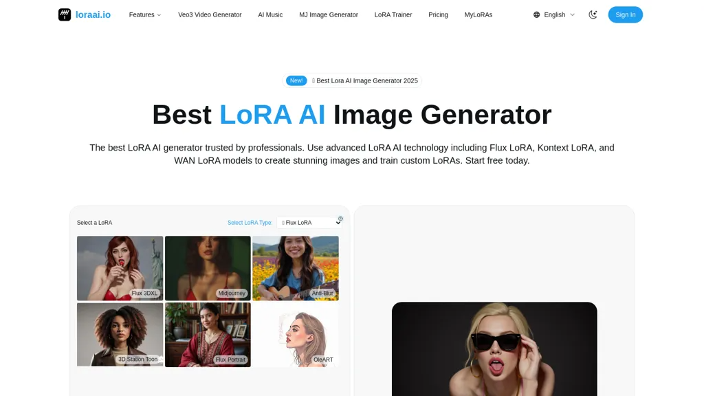The height and width of the screenshot is (396, 704).
Task: Open MyLoRAs page
Action: coord(478,15)
